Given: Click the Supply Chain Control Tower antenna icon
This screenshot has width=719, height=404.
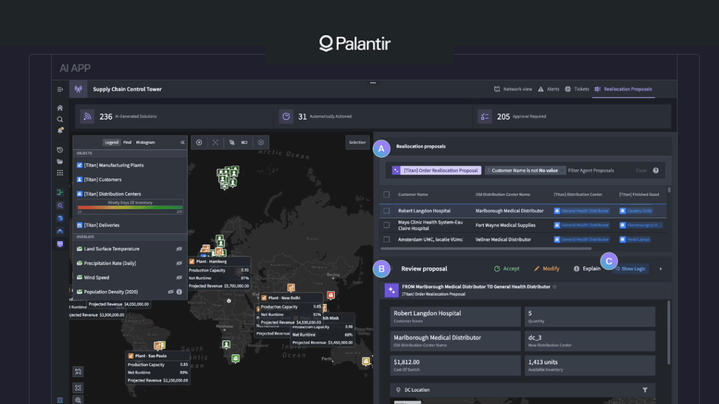Looking at the screenshot, I should tap(78, 89).
